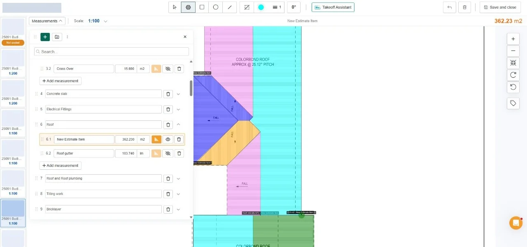Select the polygon area tool
This screenshot has height=247, width=527.
pos(188,7)
